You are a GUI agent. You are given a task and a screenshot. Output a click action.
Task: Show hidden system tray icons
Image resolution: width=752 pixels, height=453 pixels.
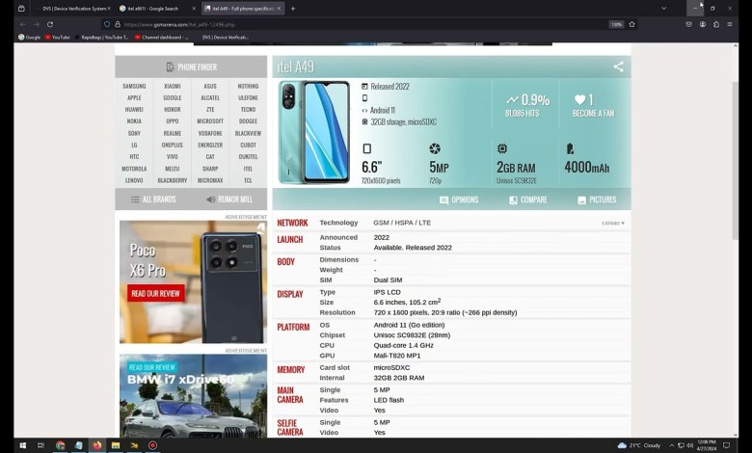(x=617, y=445)
